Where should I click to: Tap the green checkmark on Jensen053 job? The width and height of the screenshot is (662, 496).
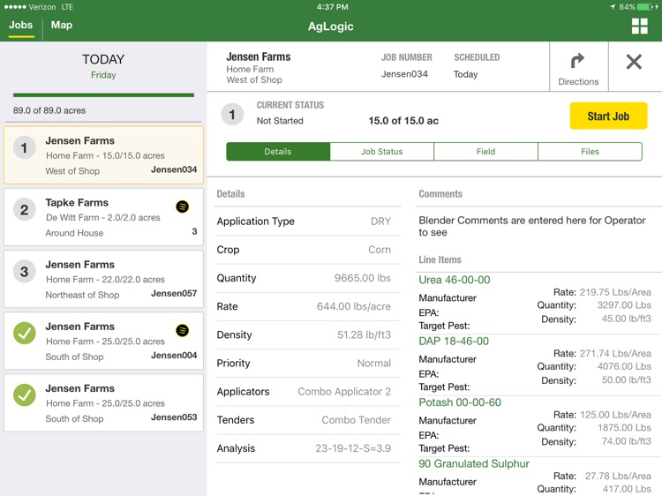25,395
